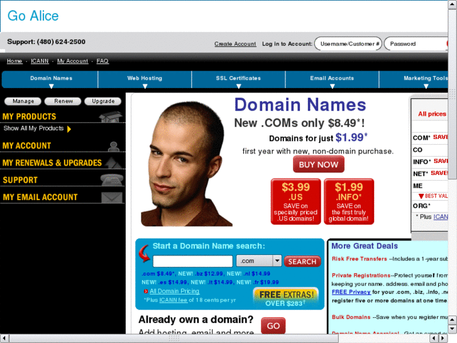This screenshot has width=457, height=343.
Task: Click the horizontal scrollbar thumb
Action: (174, 339)
